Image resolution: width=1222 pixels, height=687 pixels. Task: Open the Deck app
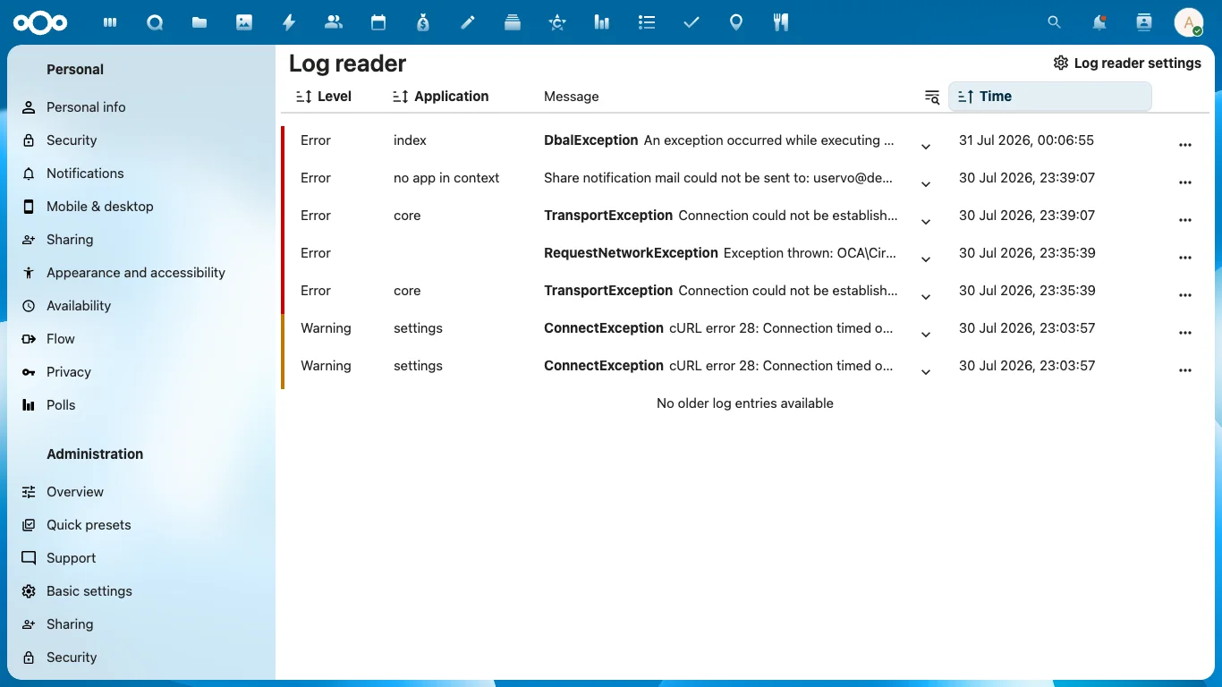coord(513,23)
